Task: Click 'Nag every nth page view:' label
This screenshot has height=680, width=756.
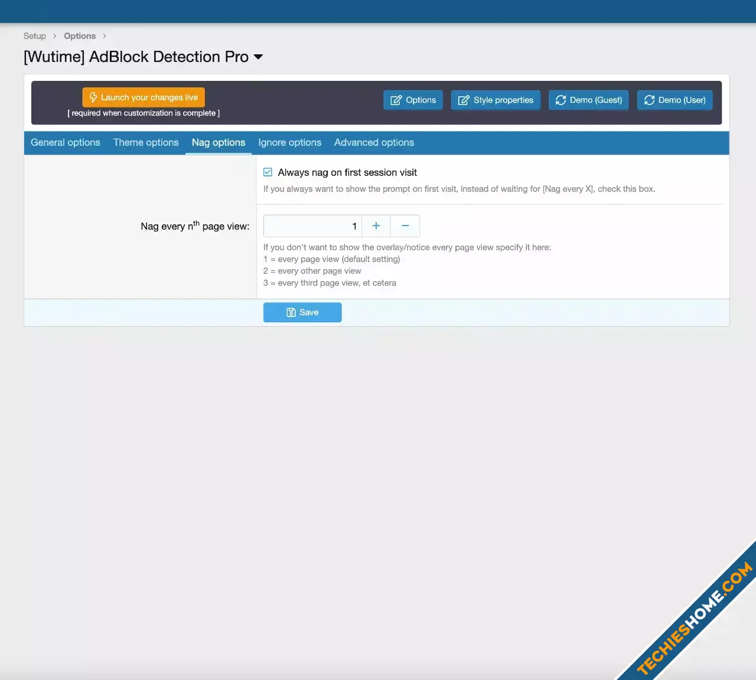Action: point(195,225)
